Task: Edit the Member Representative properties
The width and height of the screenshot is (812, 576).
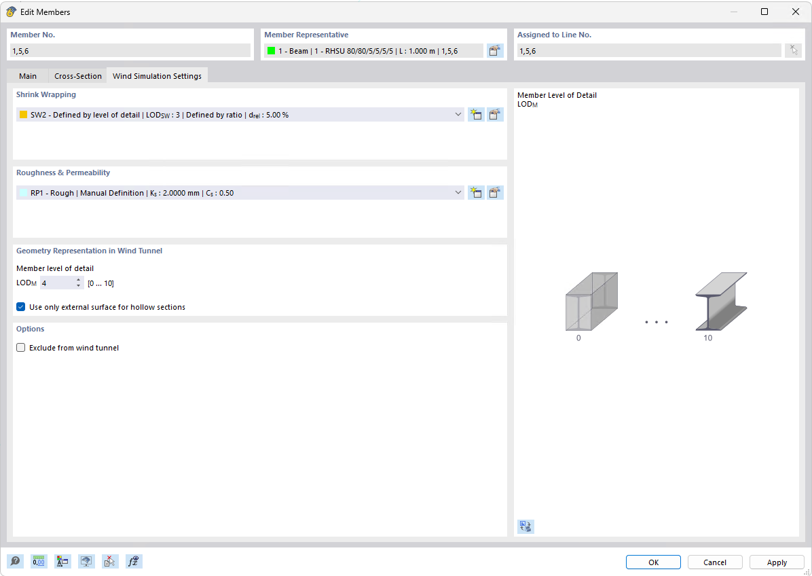Action: [495, 50]
